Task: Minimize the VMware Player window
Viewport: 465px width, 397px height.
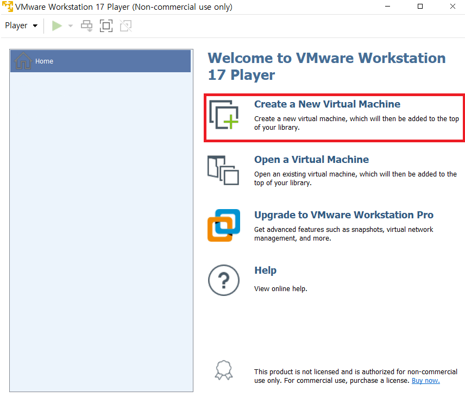Action: [x=387, y=7]
